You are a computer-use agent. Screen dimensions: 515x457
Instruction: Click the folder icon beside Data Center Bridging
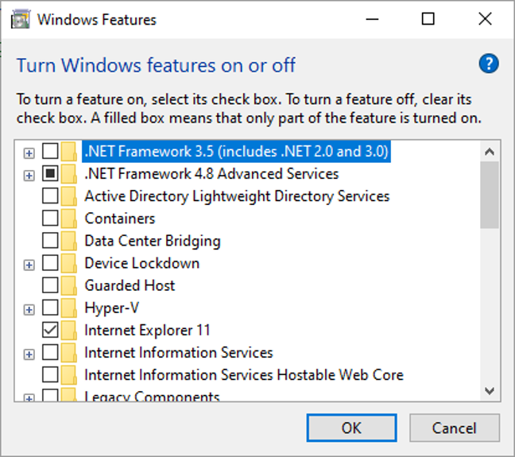[x=70, y=241]
